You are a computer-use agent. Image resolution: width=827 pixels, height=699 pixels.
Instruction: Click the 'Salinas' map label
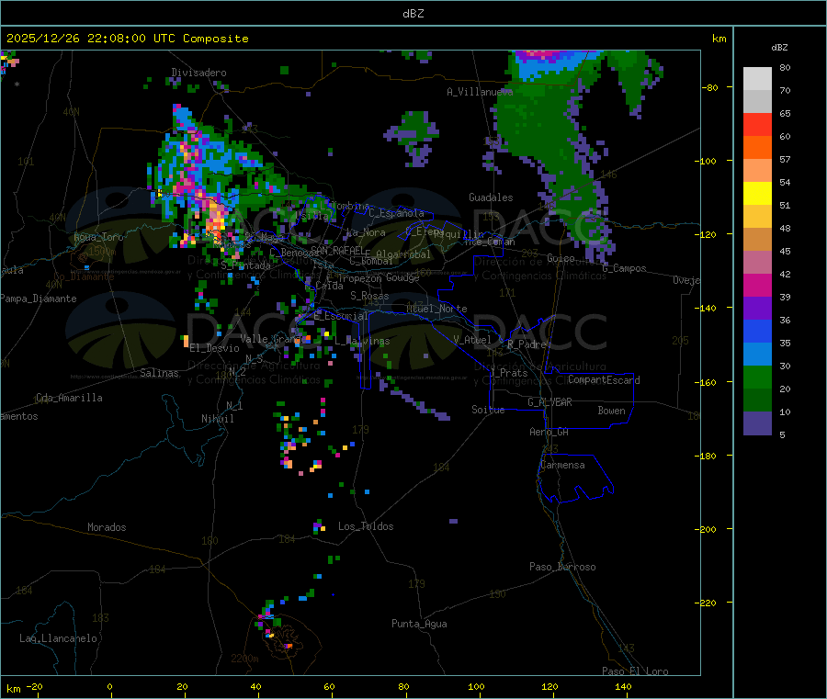tap(159, 373)
